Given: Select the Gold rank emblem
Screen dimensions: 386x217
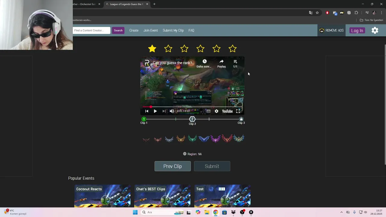Looking at the screenshot, I should pyautogui.click(x=181, y=139).
